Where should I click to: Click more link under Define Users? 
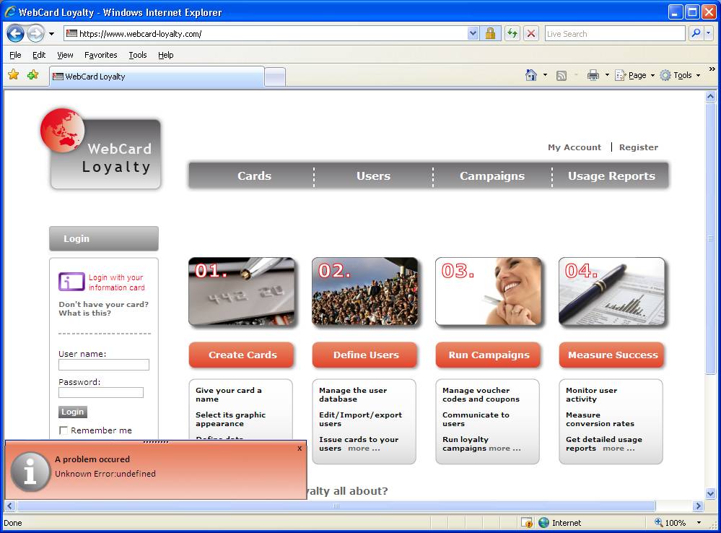click(x=364, y=448)
